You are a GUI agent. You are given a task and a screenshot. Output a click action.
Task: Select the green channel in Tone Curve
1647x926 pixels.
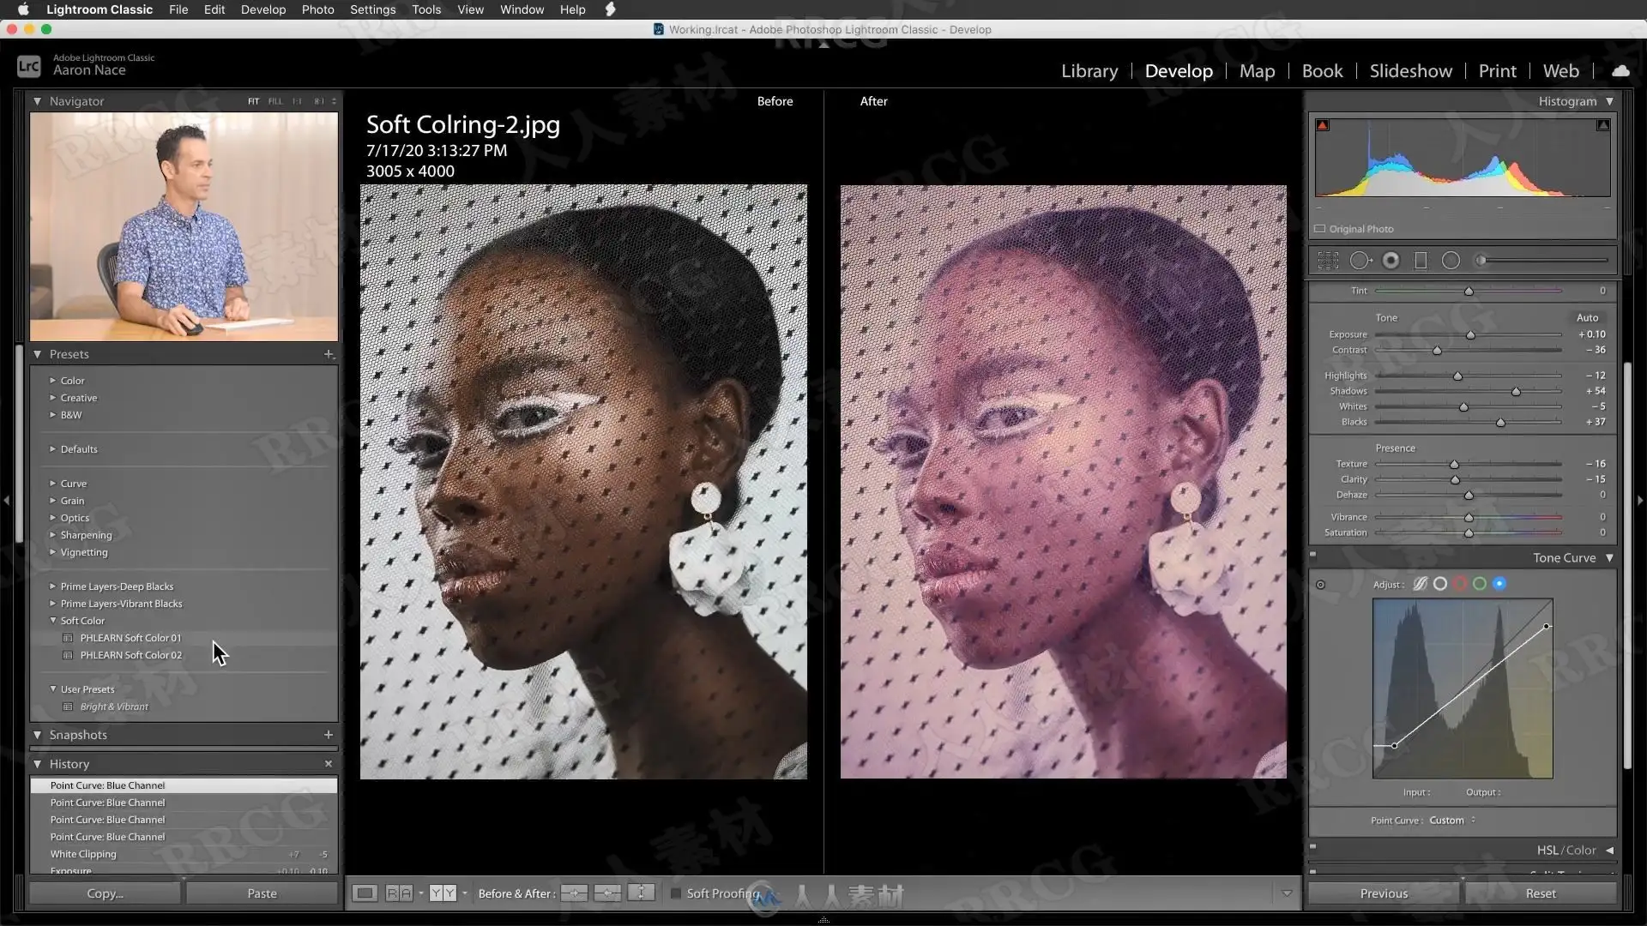(1480, 584)
